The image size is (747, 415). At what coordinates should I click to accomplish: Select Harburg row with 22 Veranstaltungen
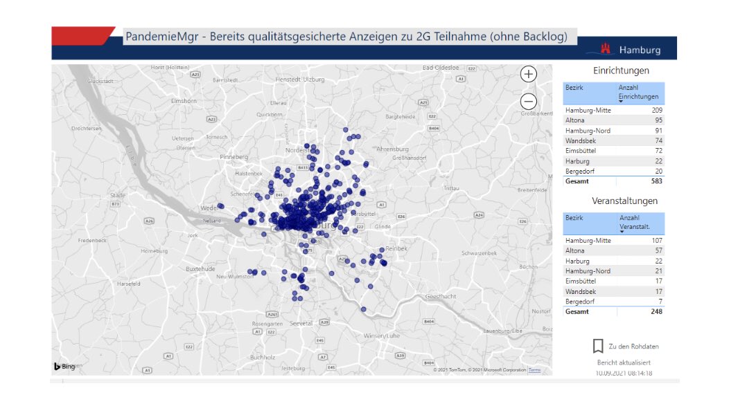point(614,261)
